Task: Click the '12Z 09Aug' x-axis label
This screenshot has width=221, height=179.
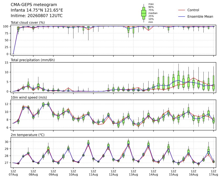Action: [x=53, y=173]
